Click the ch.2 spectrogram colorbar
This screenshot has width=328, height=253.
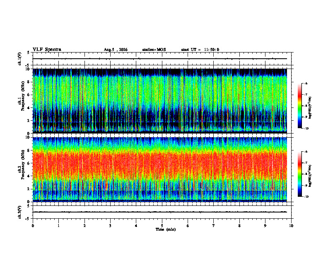pyautogui.click(x=299, y=174)
